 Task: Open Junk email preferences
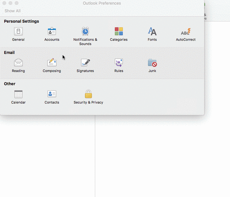(x=152, y=65)
